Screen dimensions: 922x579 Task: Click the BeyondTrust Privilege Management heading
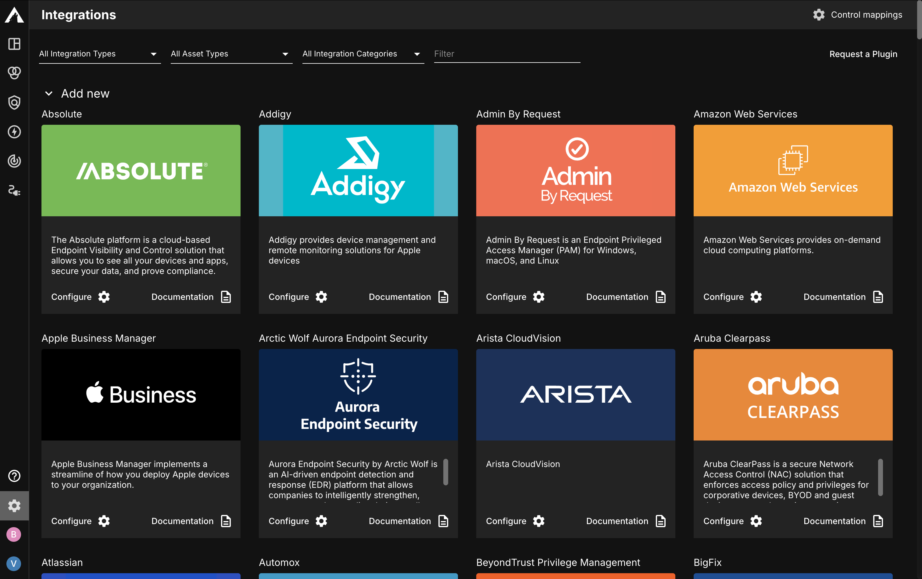(558, 563)
